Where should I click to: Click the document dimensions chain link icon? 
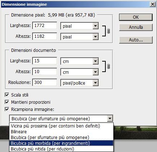pos(108,66)
